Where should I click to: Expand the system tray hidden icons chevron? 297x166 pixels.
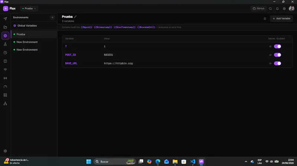(246, 162)
